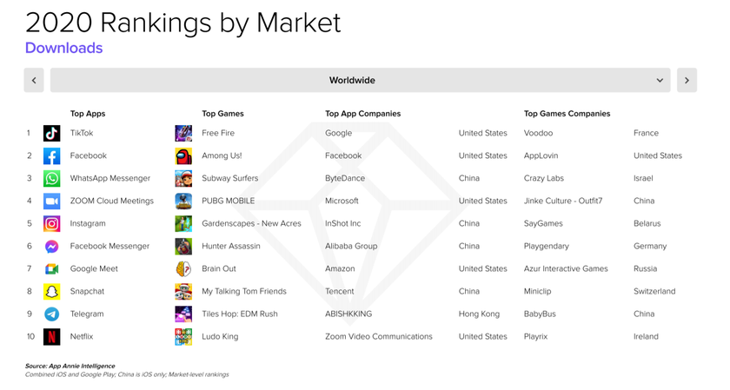Go to the previous market arrow
Screen dimensions: 730x390
coord(34,80)
